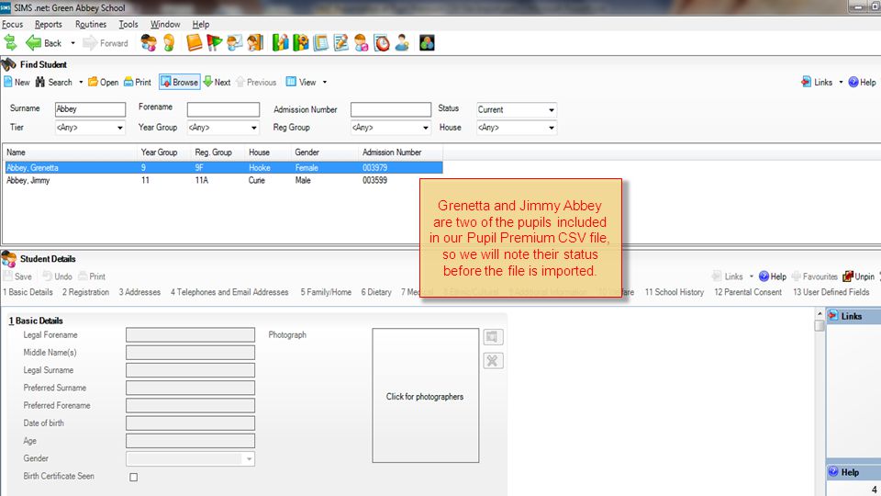
Task: Switch to 2 Registration tab
Action: (85, 292)
